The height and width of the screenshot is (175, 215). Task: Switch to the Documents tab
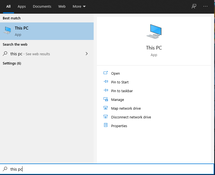[x=42, y=7]
